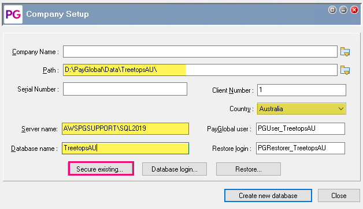Click the Database name field
This screenshot has height=209, width=363.
(x=125, y=148)
